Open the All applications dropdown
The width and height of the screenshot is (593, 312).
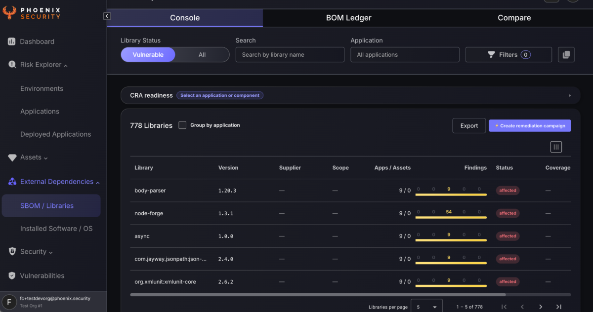coord(405,55)
